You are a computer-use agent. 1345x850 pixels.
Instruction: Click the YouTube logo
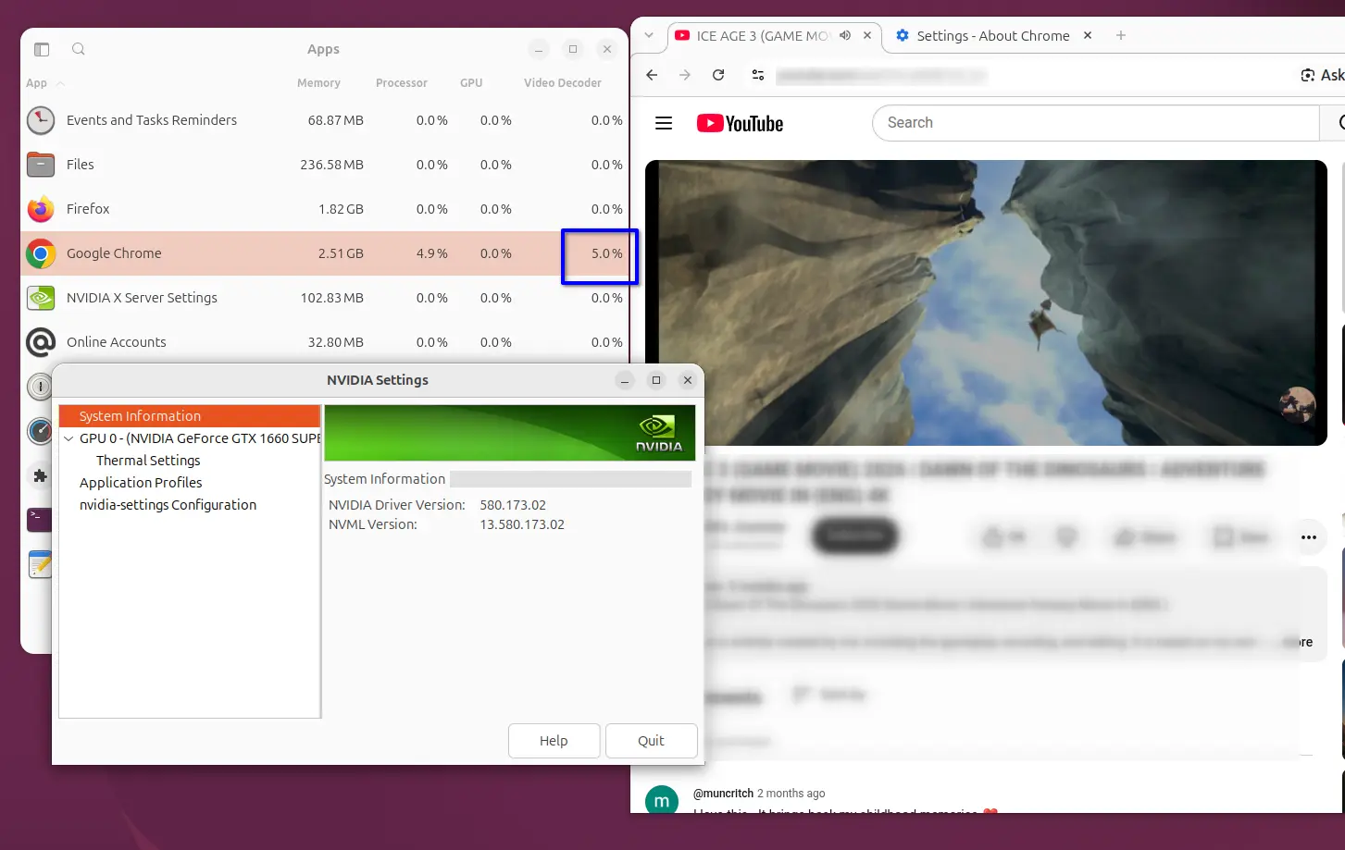[740, 123]
